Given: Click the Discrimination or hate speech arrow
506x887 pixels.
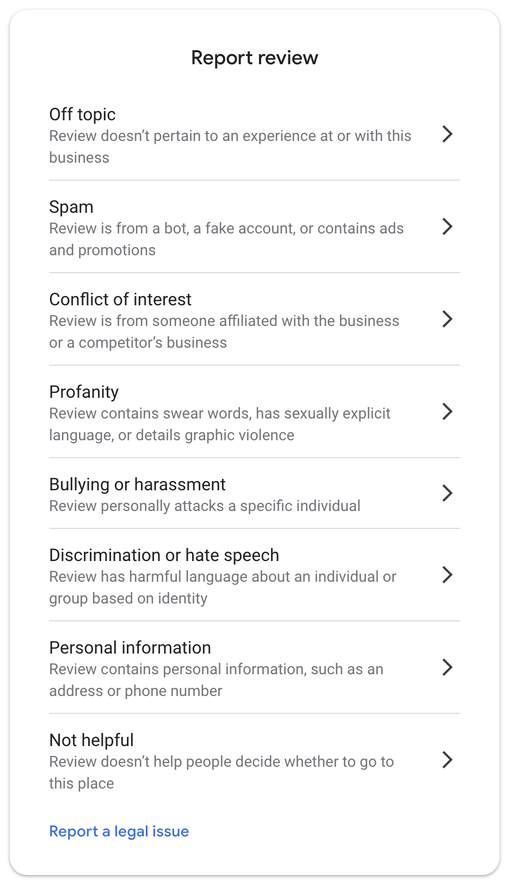Looking at the screenshot, I should [x=447, y=576].
